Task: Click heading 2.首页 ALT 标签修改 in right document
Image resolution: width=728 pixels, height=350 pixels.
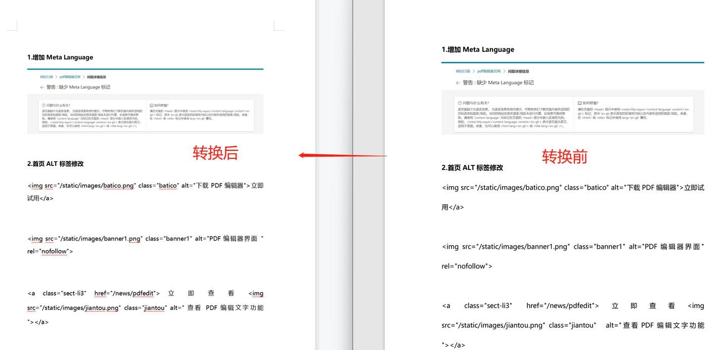Action: [472, 168]
